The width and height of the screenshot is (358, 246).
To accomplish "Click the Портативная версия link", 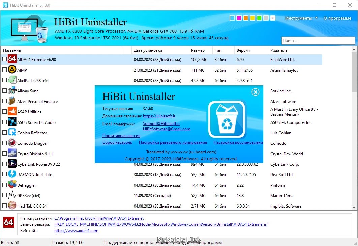I will point(121,136).
